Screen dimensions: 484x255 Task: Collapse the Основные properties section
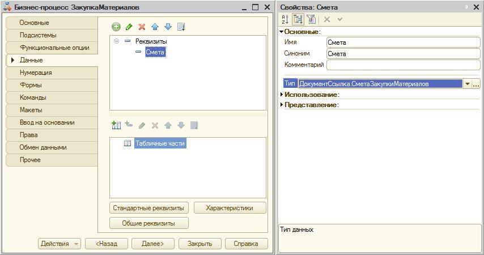(282, 32)
